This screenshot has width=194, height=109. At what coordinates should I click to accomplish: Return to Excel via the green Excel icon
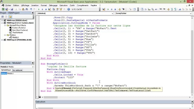point(3,9)
